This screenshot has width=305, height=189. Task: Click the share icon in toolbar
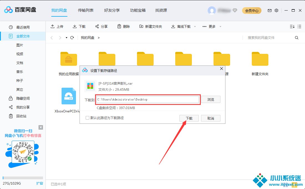[97, 26]
